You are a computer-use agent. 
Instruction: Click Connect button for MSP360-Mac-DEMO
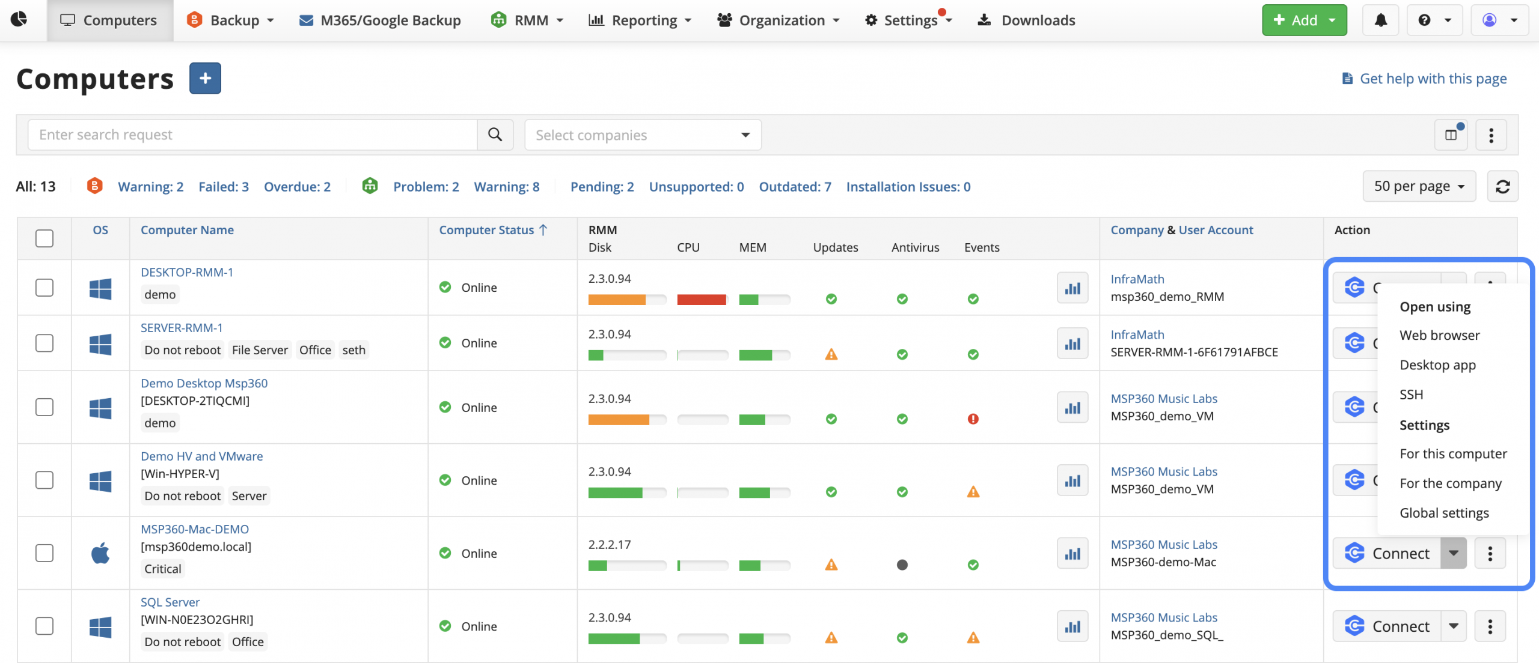(1387, 553)
